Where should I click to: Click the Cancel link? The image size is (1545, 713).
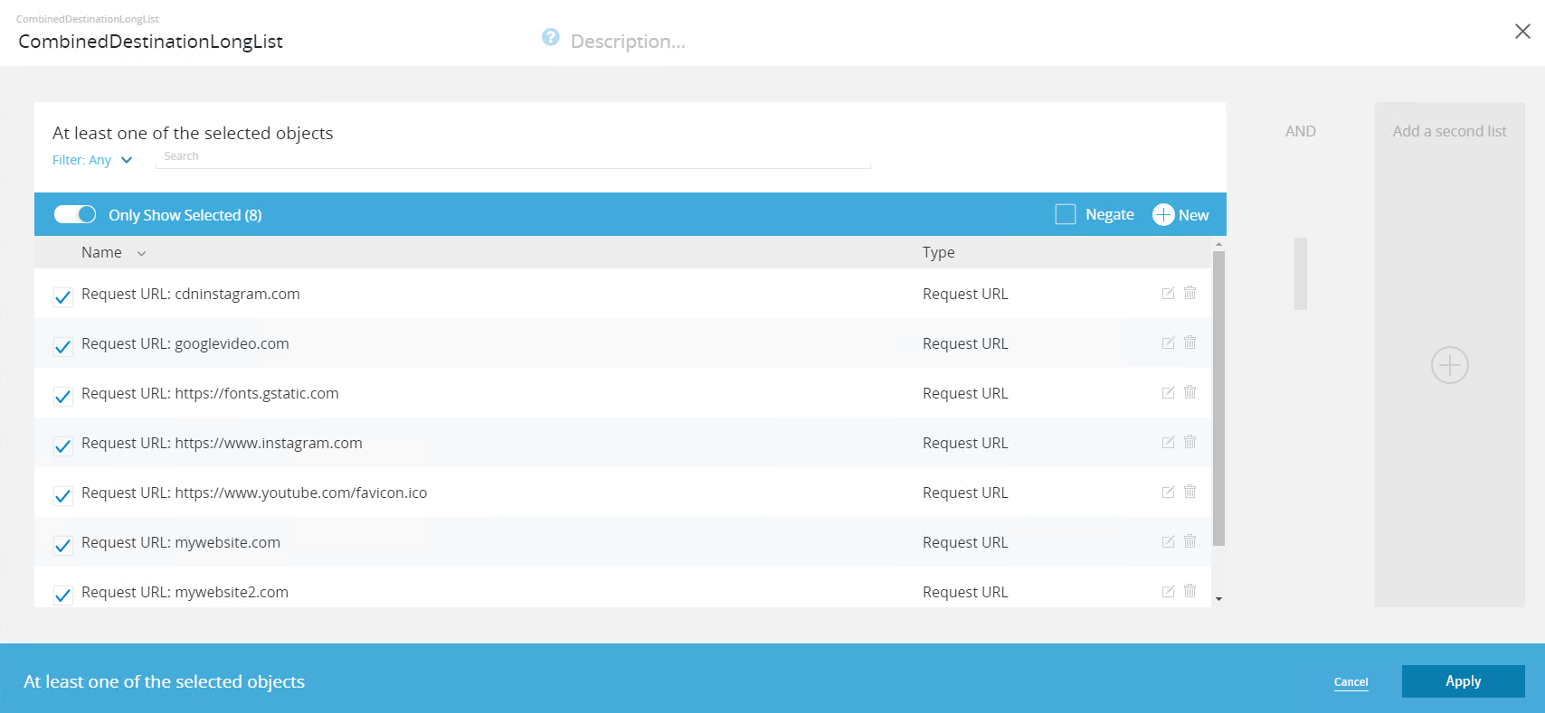(x=1351, y=682)
